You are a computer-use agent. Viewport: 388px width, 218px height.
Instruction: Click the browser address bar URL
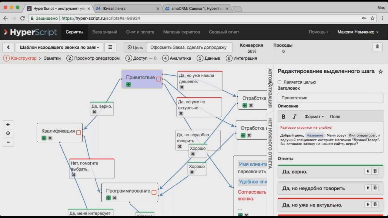click(x=101, y=18)
